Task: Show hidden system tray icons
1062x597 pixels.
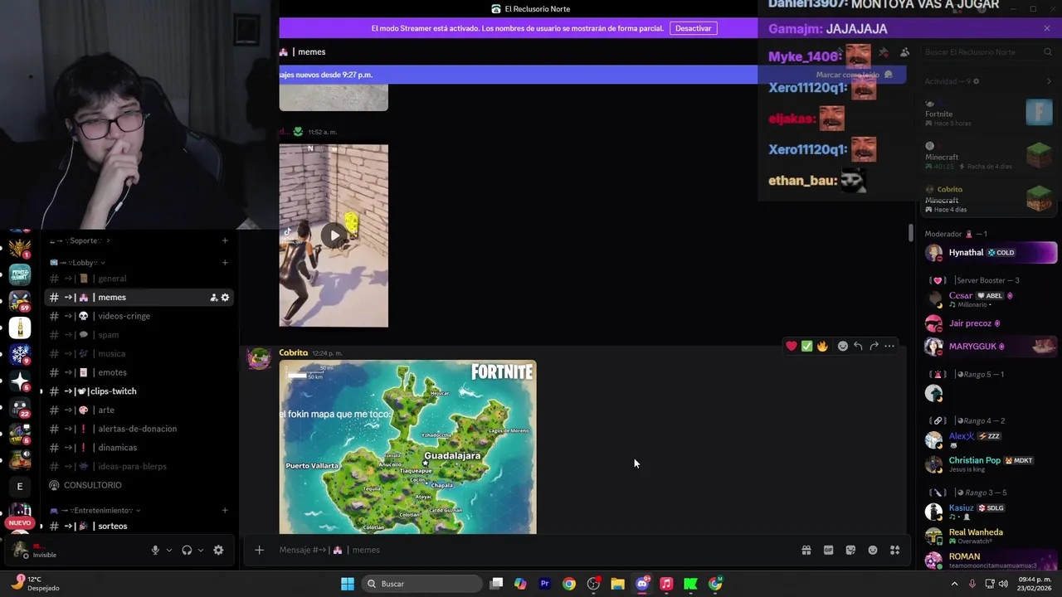Action: pos(954,584)
